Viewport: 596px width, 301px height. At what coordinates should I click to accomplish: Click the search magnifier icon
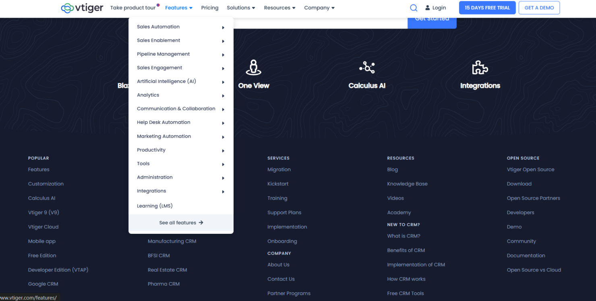point(414,8)
